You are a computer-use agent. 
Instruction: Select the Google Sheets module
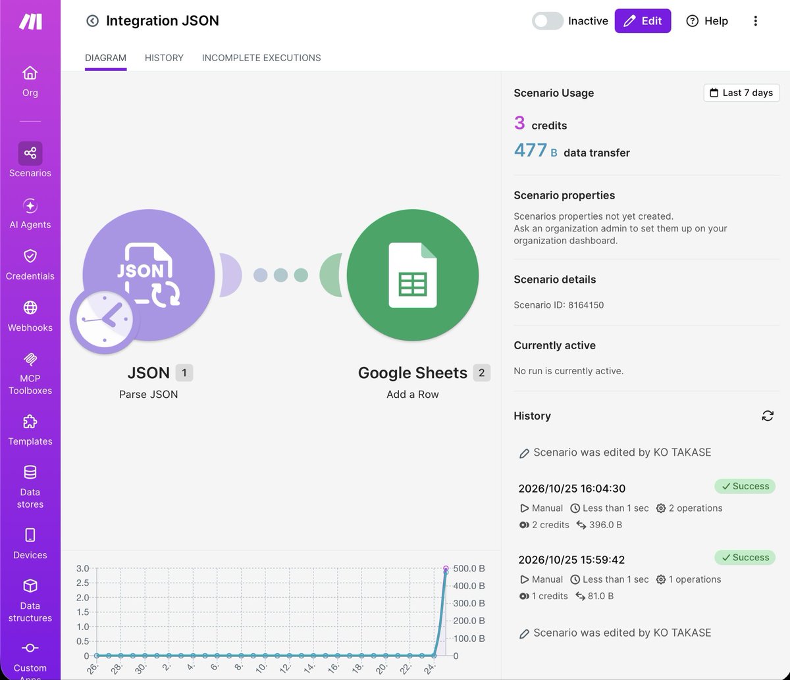[413, 275]
